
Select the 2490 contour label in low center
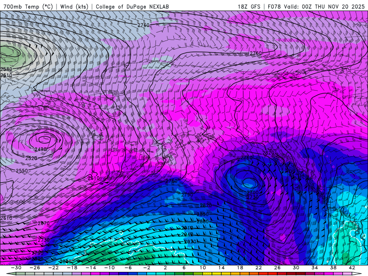coord(40,149)
